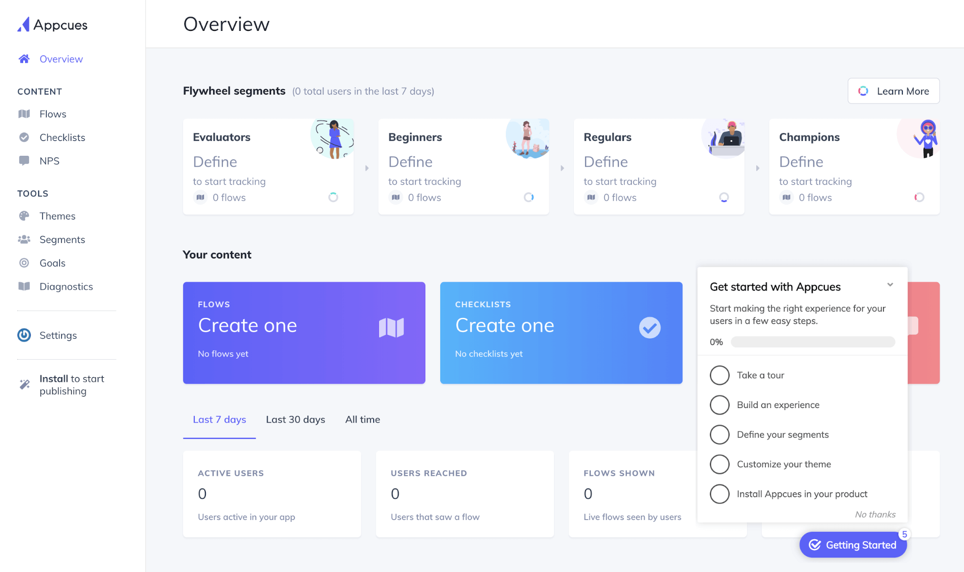Click the Learn More ring icon
The width and height of the screenshot is (964, 572).
pyautogui.click(x=863, y=91)
